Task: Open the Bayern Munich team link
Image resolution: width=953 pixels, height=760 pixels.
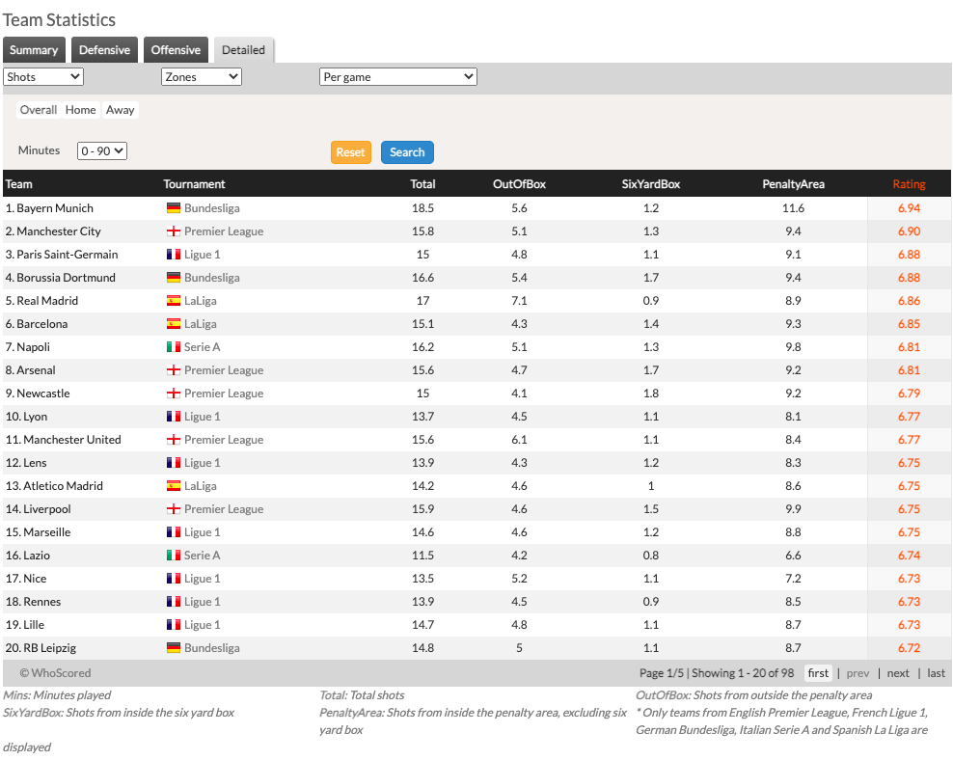Action: tap(55, 208)
